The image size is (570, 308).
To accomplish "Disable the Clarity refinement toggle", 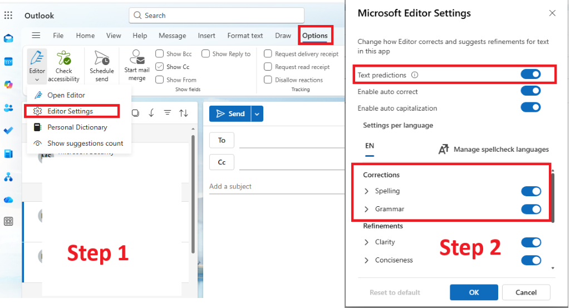I will coord(531,242).
